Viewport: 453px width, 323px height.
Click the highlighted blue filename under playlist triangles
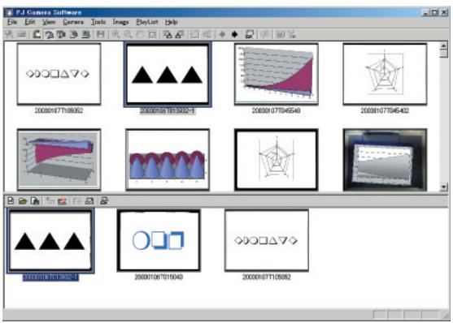click(50, 277)
